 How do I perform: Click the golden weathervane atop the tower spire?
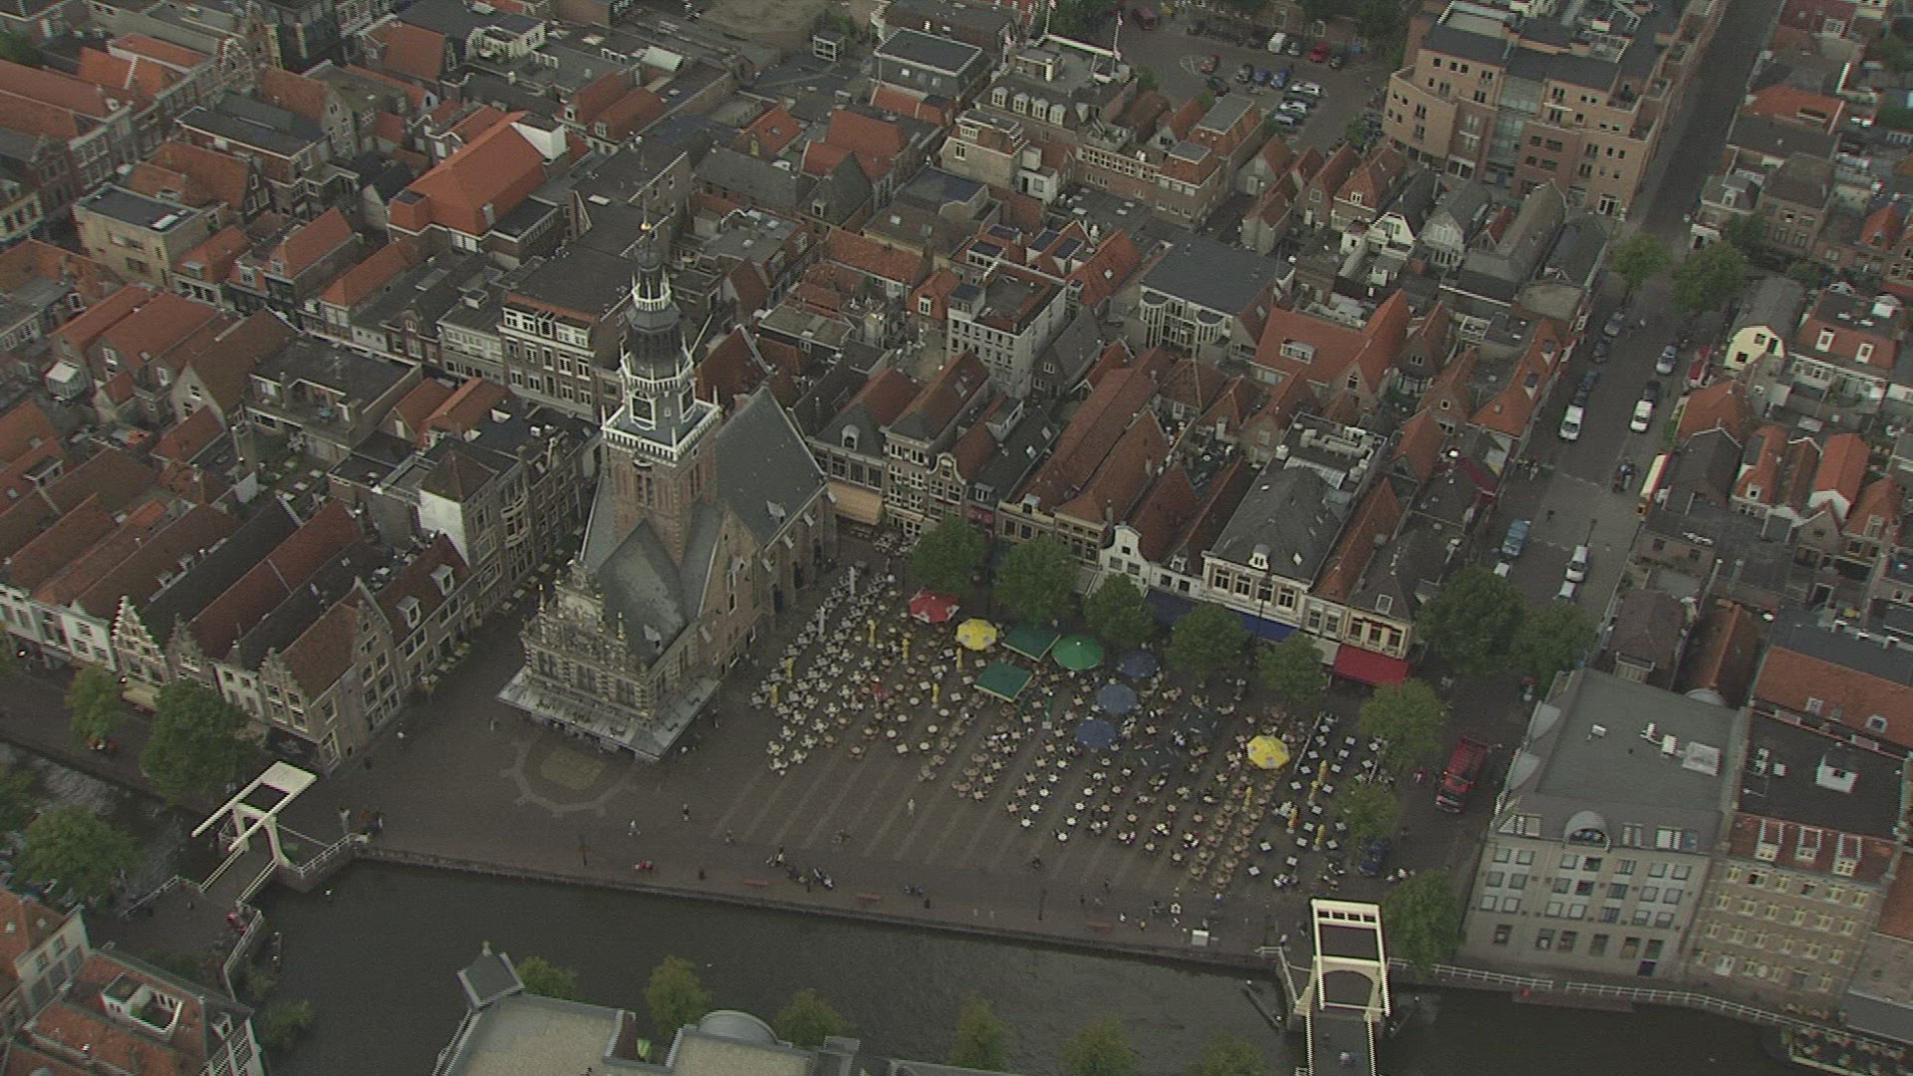645,225
